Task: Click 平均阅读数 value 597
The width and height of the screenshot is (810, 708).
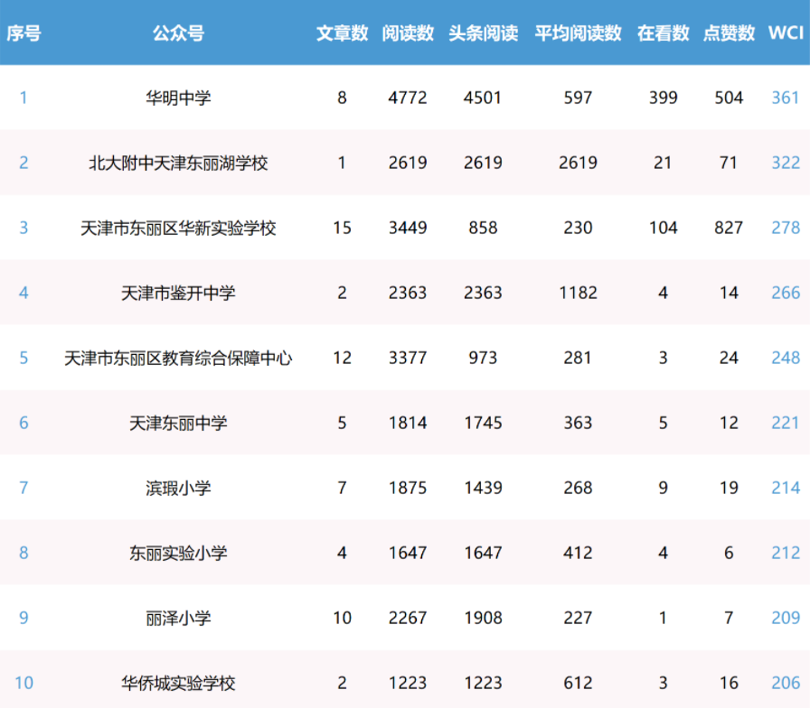Action: coord(578,98)
